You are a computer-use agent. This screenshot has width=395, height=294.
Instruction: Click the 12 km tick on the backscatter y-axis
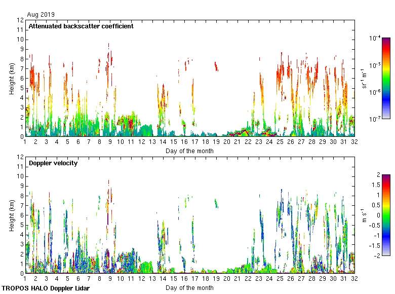pyautogui.click(x=20, y=20)
